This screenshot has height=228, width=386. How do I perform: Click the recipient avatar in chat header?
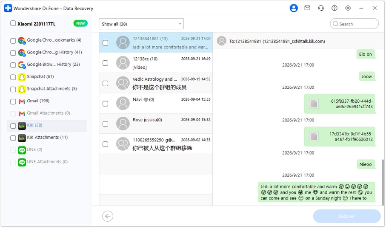coord(222,41)
